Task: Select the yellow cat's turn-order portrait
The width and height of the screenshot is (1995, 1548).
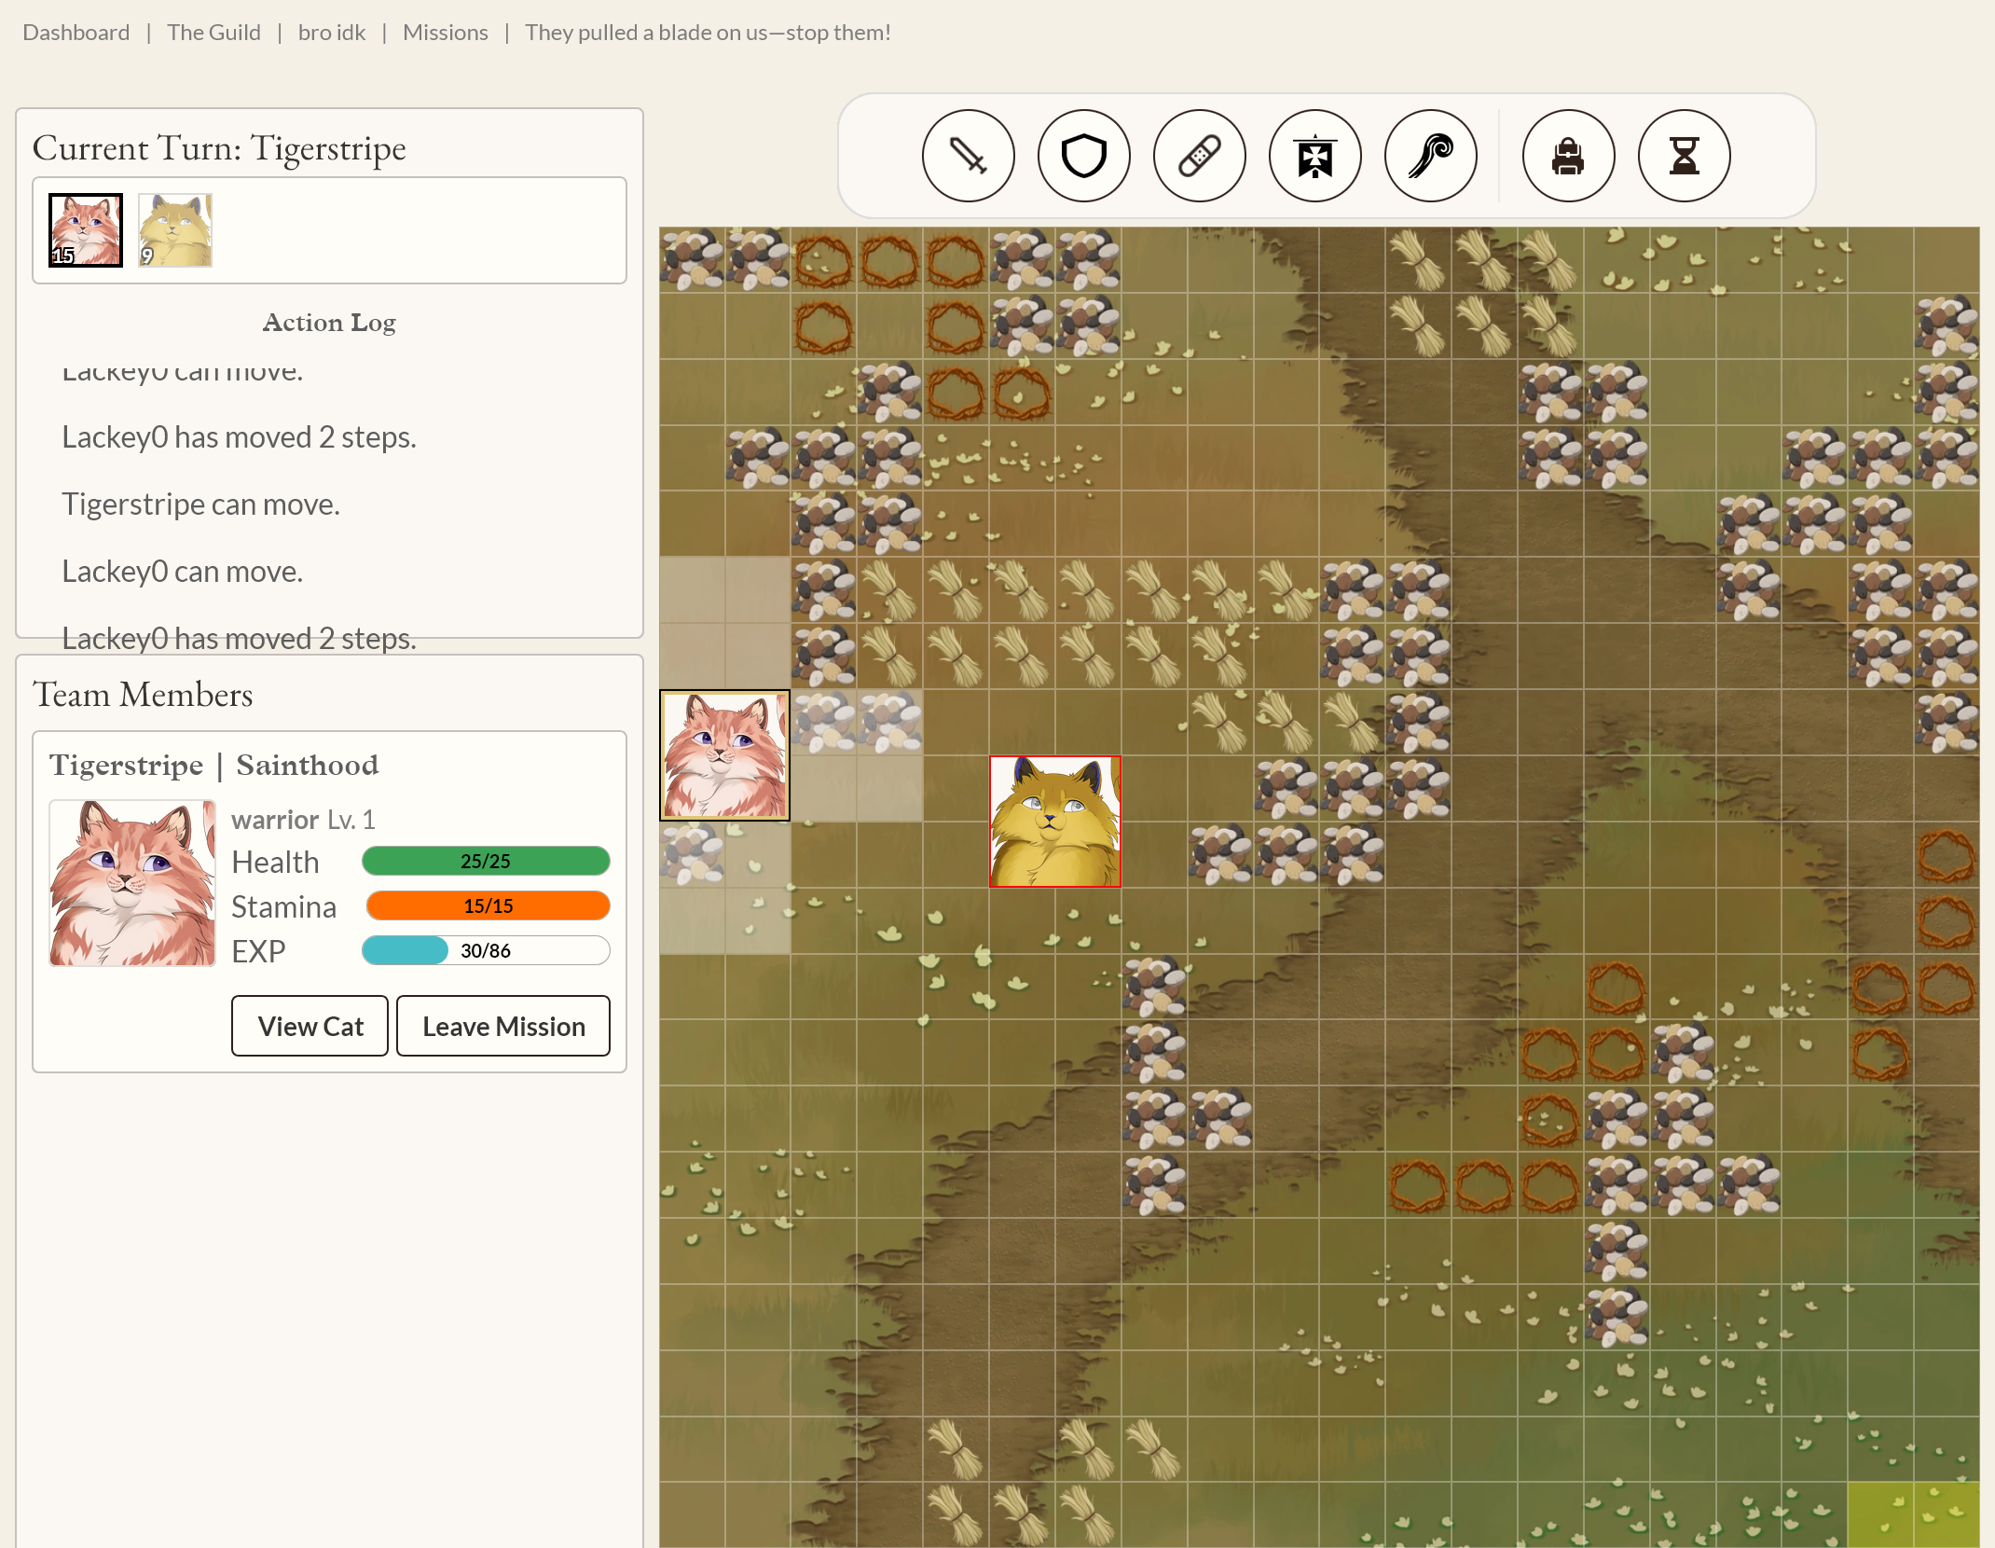Action: 174,229
